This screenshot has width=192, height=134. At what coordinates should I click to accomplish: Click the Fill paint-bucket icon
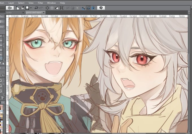[x=57, y=8]
